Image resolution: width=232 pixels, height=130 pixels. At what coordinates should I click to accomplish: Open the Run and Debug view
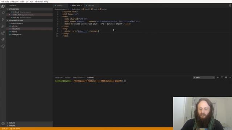tap(3, 26)
